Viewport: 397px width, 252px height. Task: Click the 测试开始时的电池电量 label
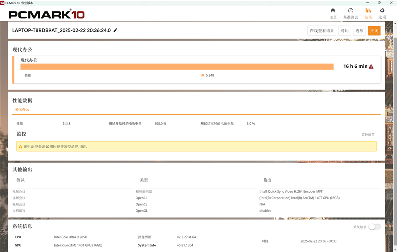[125, 124]
